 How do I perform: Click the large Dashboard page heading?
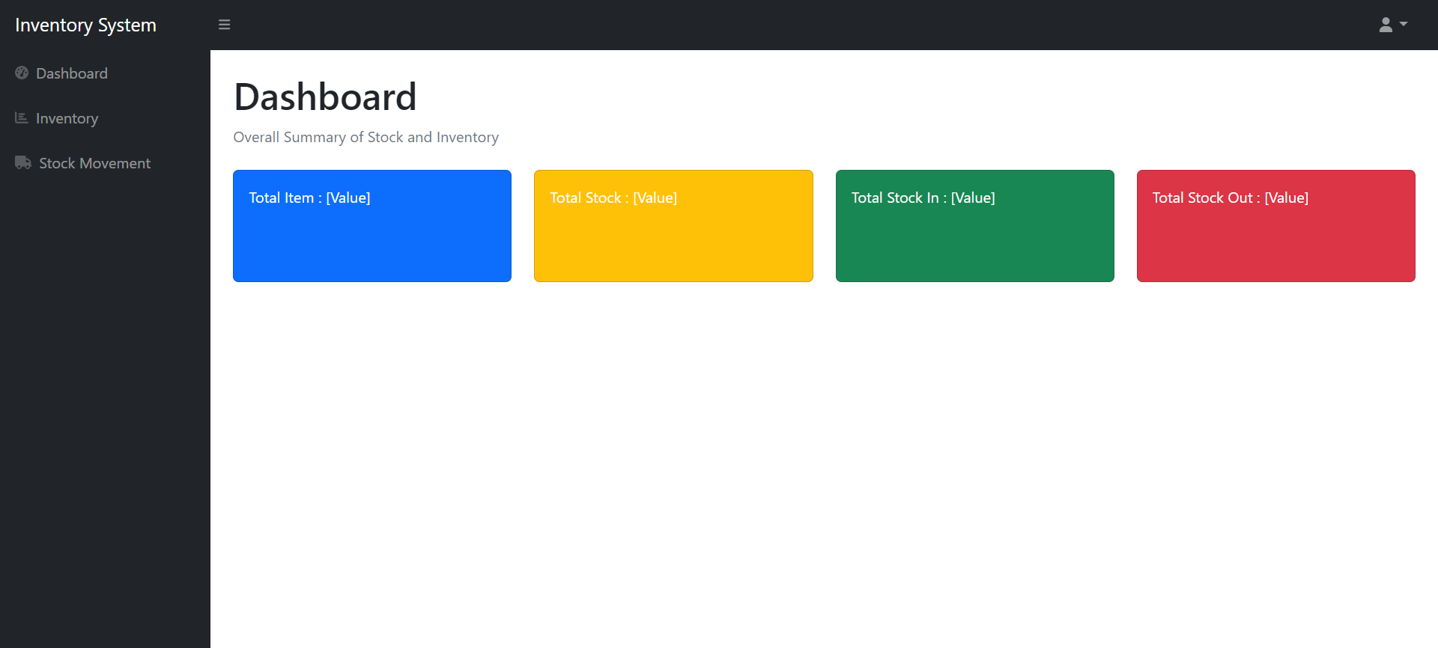[325, 97]
